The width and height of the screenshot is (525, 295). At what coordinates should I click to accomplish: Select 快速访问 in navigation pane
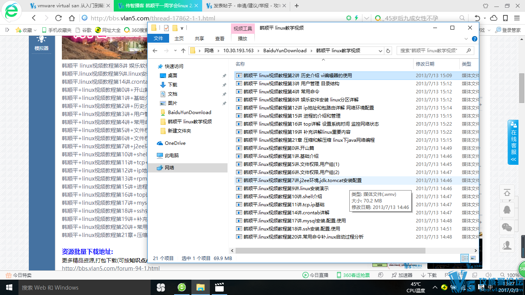(x=174, y=66)
